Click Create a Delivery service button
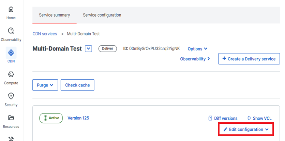 click(249, 59)
